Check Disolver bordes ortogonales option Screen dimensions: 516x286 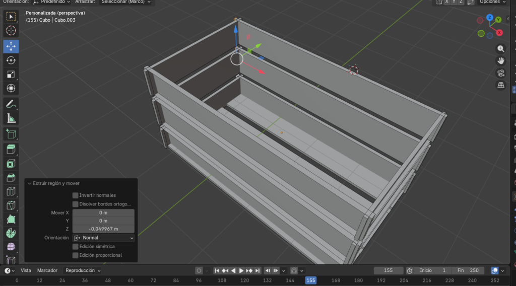[76, 204]
